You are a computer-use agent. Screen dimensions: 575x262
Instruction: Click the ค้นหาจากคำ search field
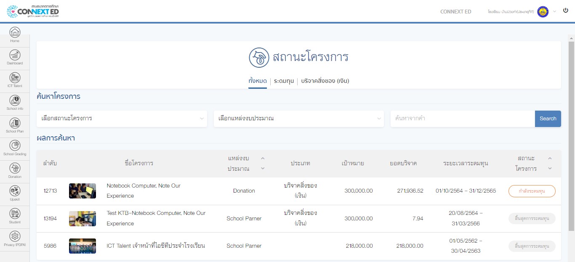pos(462,119)
